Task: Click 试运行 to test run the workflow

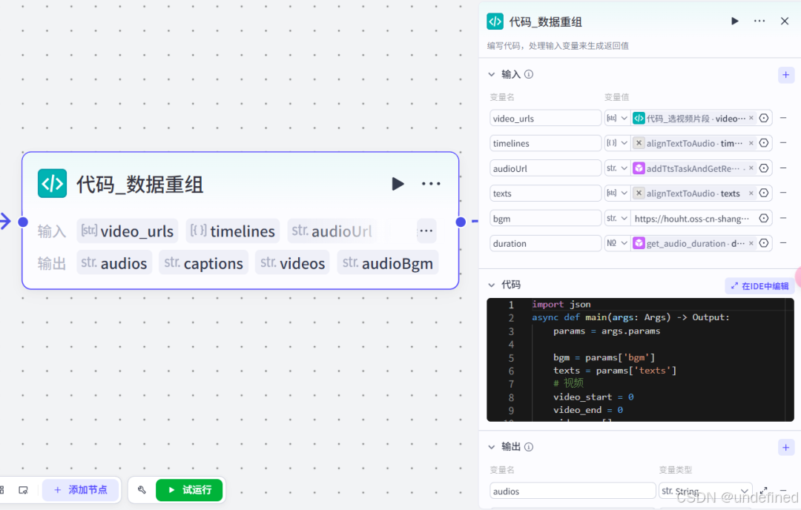Action: coord(189,490)
